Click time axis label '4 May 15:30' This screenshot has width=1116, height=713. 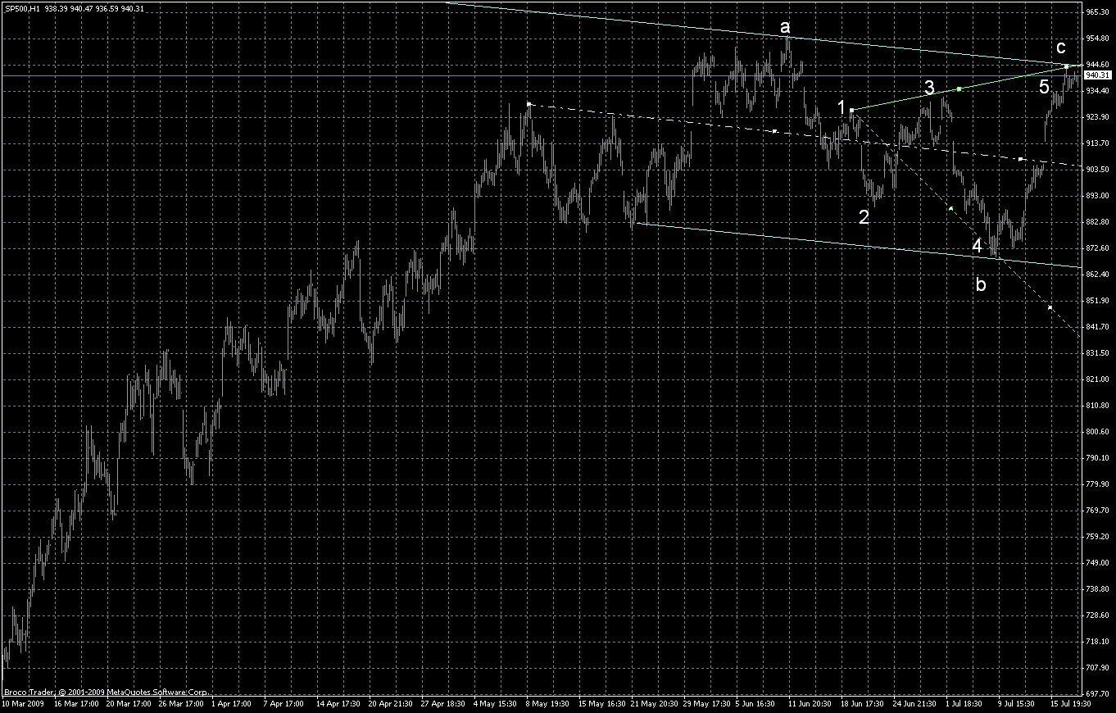pyautogui.click(x=496, y=703)
